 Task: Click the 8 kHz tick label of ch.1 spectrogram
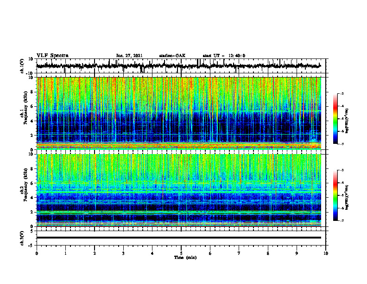32,92
